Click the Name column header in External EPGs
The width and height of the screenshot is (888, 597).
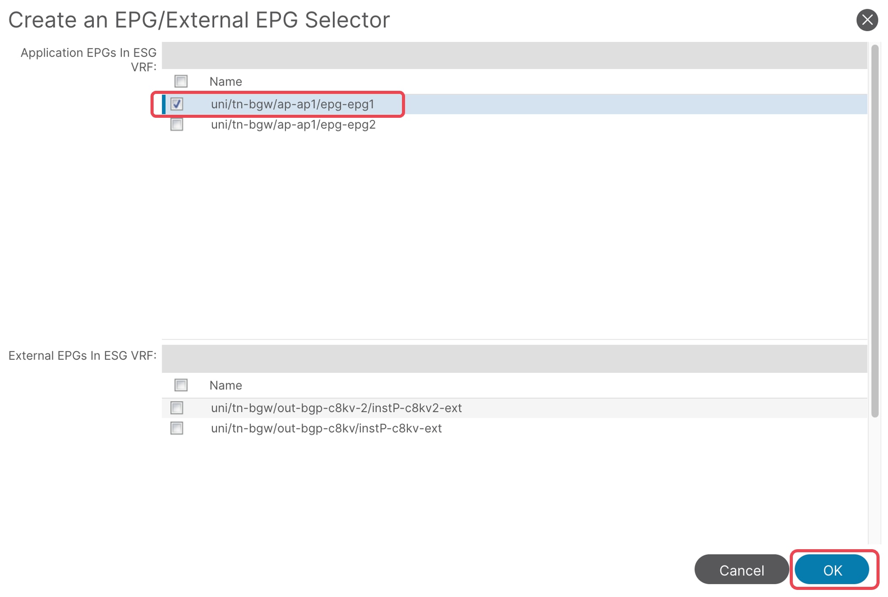pos(226,385)
